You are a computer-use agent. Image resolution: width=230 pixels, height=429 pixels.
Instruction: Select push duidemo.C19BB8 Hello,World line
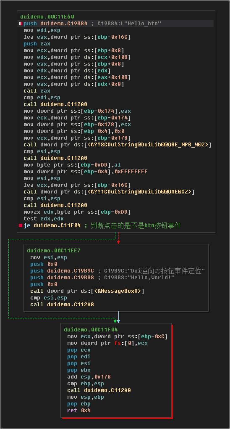tap(102, 278)
